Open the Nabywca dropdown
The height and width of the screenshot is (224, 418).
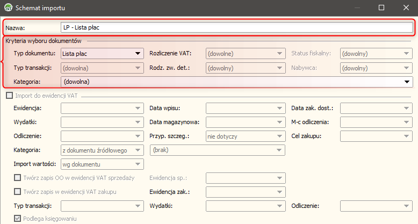point(408,68)
